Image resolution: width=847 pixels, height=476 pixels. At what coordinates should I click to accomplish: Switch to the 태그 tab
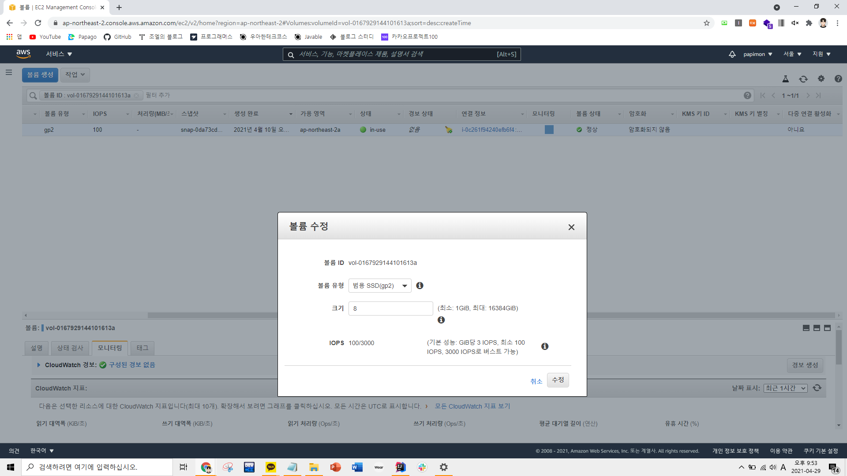(142, 348)
